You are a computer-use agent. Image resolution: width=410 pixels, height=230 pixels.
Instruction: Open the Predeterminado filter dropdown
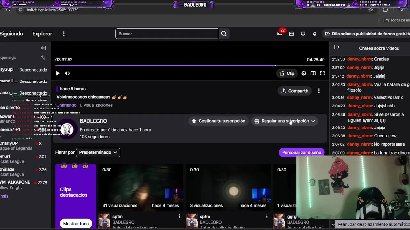coord(98,152)
